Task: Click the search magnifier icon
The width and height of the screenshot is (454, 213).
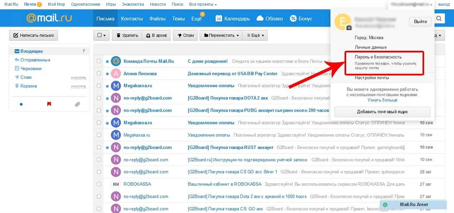Action: pyautogui.click(x=439, y=18)
